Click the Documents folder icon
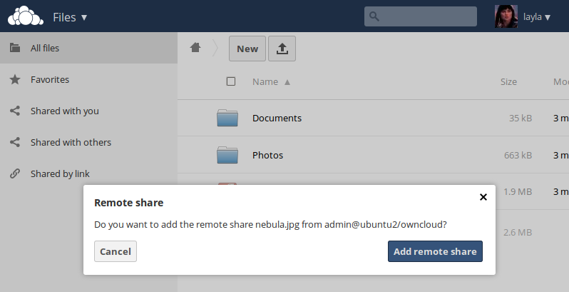Screen dimensions: 569x292 coord(227,118)
